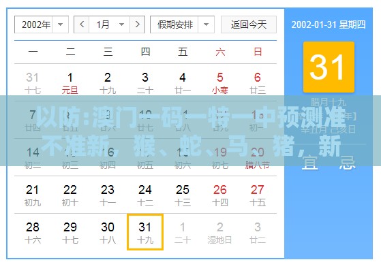Choose January 23 十一

(108, 195)
